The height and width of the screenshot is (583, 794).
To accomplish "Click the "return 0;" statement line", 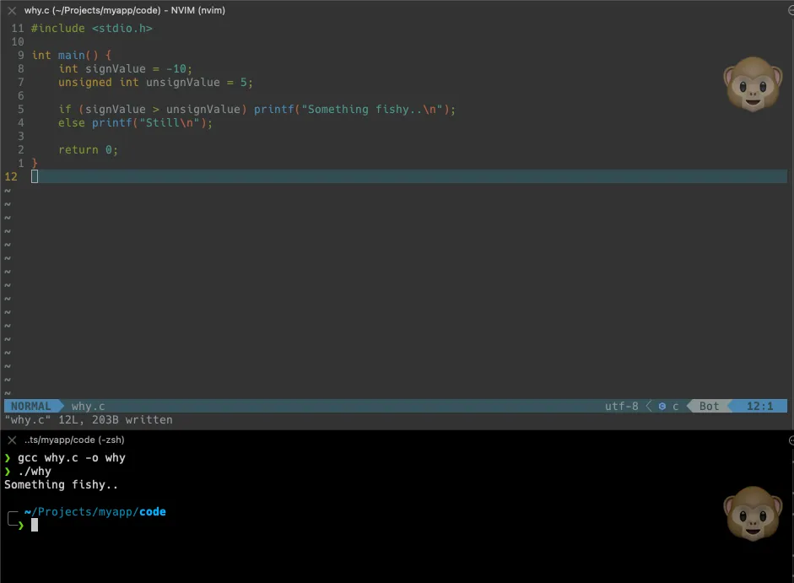I will click(88, 150).
